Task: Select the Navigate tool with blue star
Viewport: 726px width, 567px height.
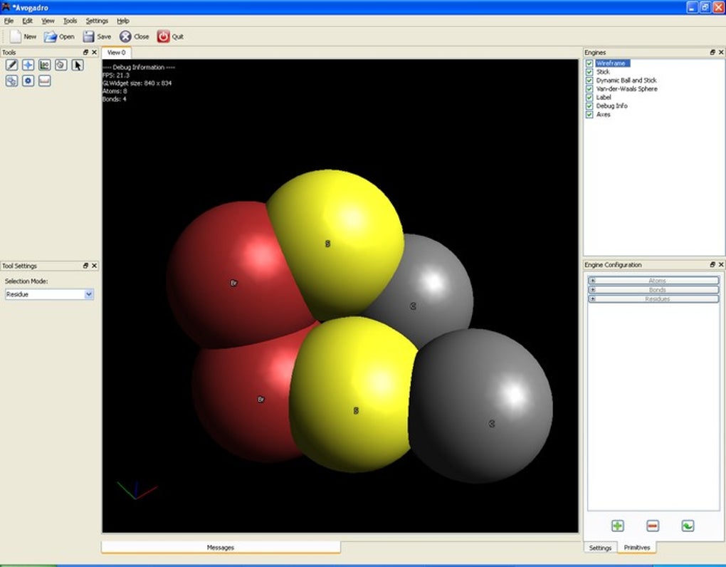Action: coord(28,65)
